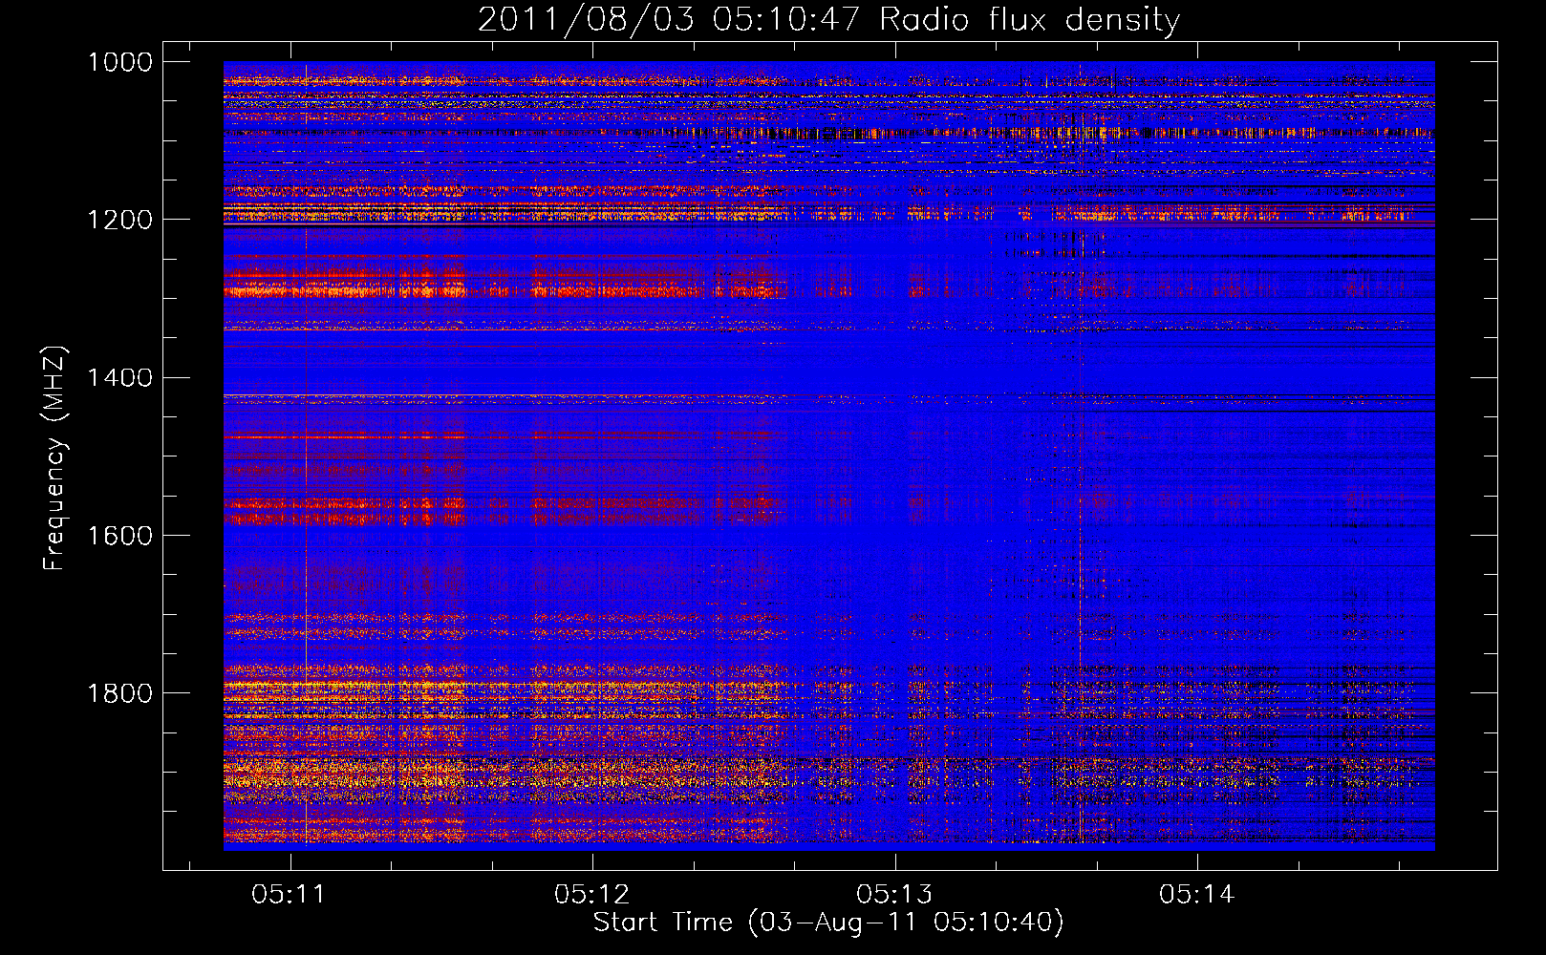1546x955 pixels.
Task: Click the 1200 frequency tick label
Action: pyautogui.click(x=119, y=220)
